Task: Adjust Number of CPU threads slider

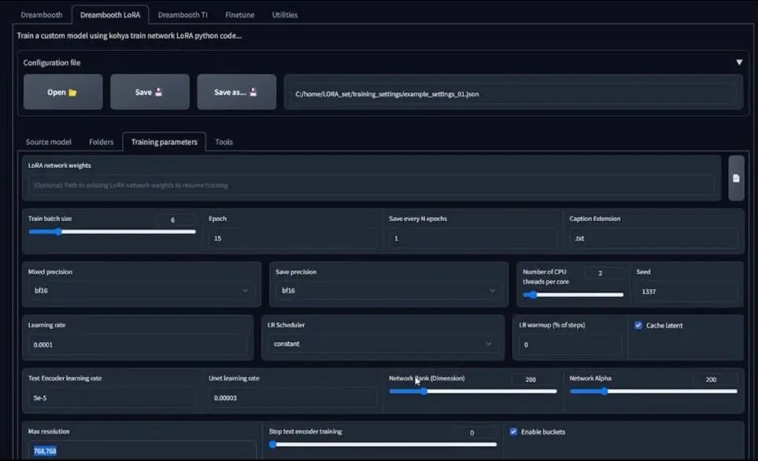Action: (x=573, y=295)
